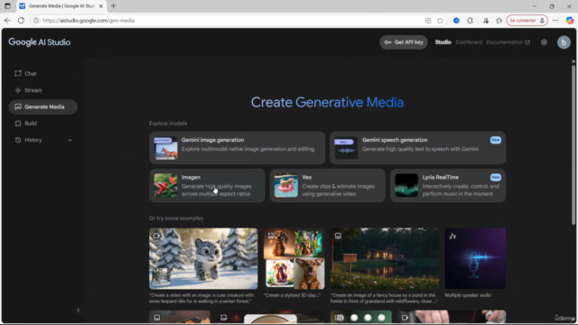Select Generate Media in the sidebar
Screen dimensions: 578x325
click(x=42, y=107)
